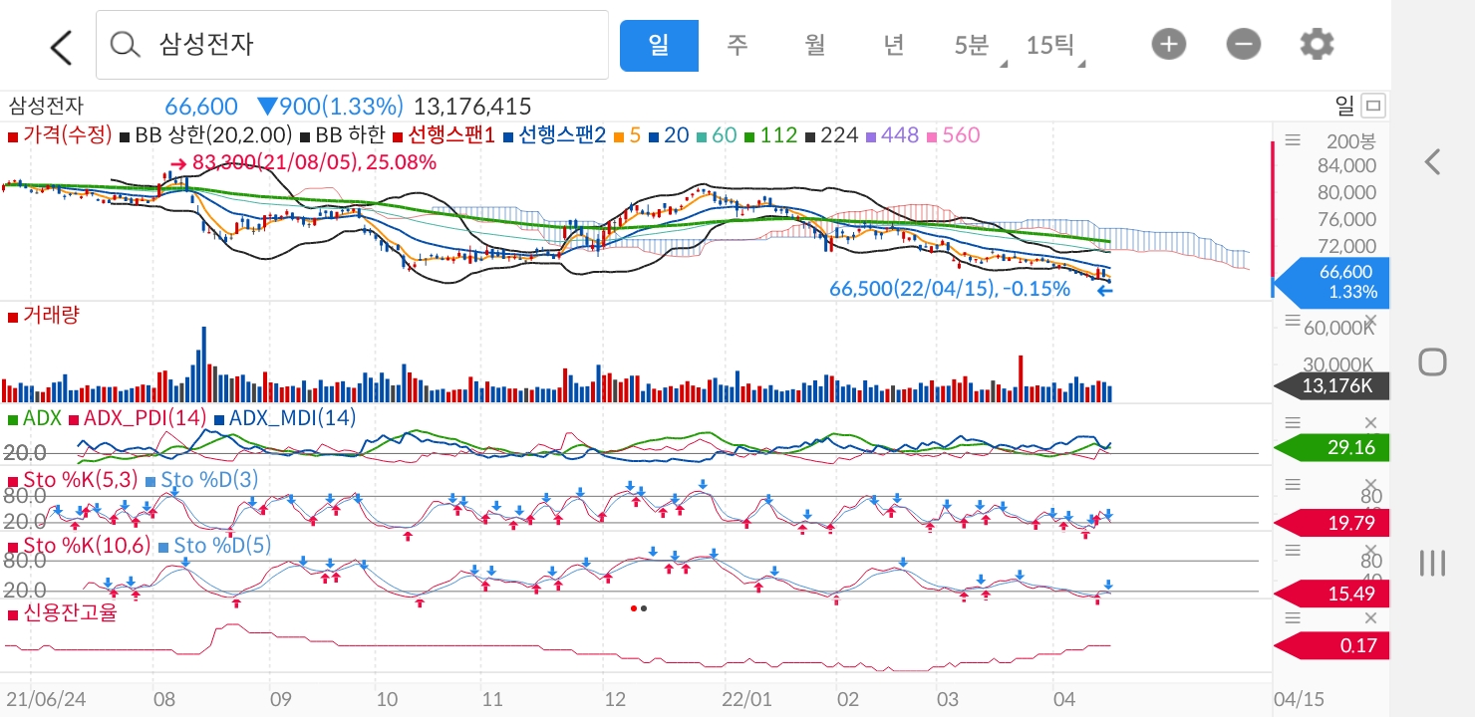1475x717 pixels.
Task: Click the Sto %D(5) legend label
Action: coord(214,546)
